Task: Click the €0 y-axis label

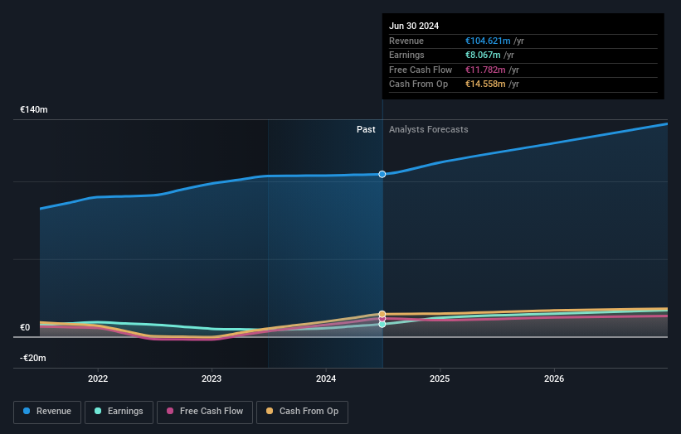Action: [x=25, y=327]
